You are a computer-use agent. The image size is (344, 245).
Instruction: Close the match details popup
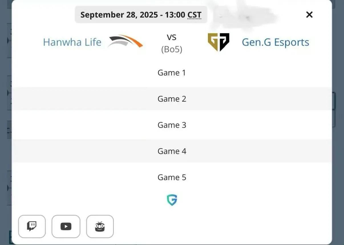tap(309, 15)
